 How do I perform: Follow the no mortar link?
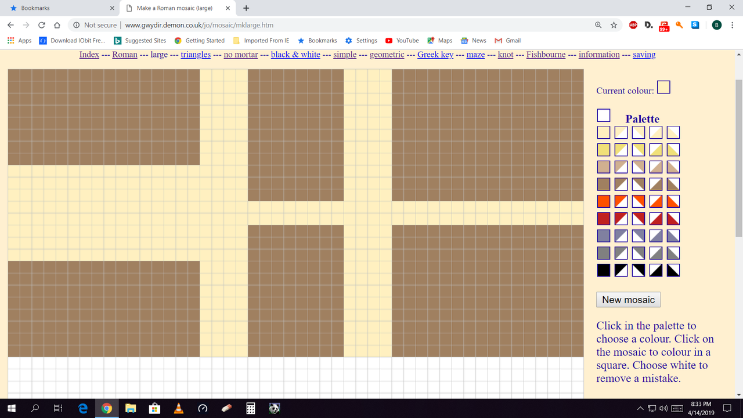click(x=241, y=55)
